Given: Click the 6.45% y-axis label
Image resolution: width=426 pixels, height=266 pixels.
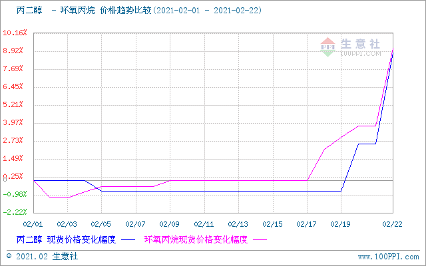Looking at the screenshot, I should (13, 86).
